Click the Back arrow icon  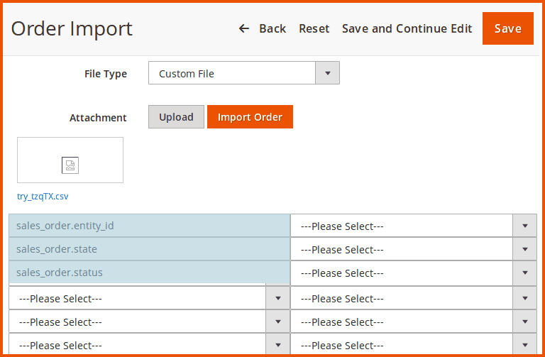[x=244, y=28]
